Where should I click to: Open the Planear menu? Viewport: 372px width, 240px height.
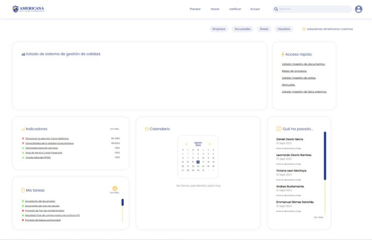click(195, 9)
